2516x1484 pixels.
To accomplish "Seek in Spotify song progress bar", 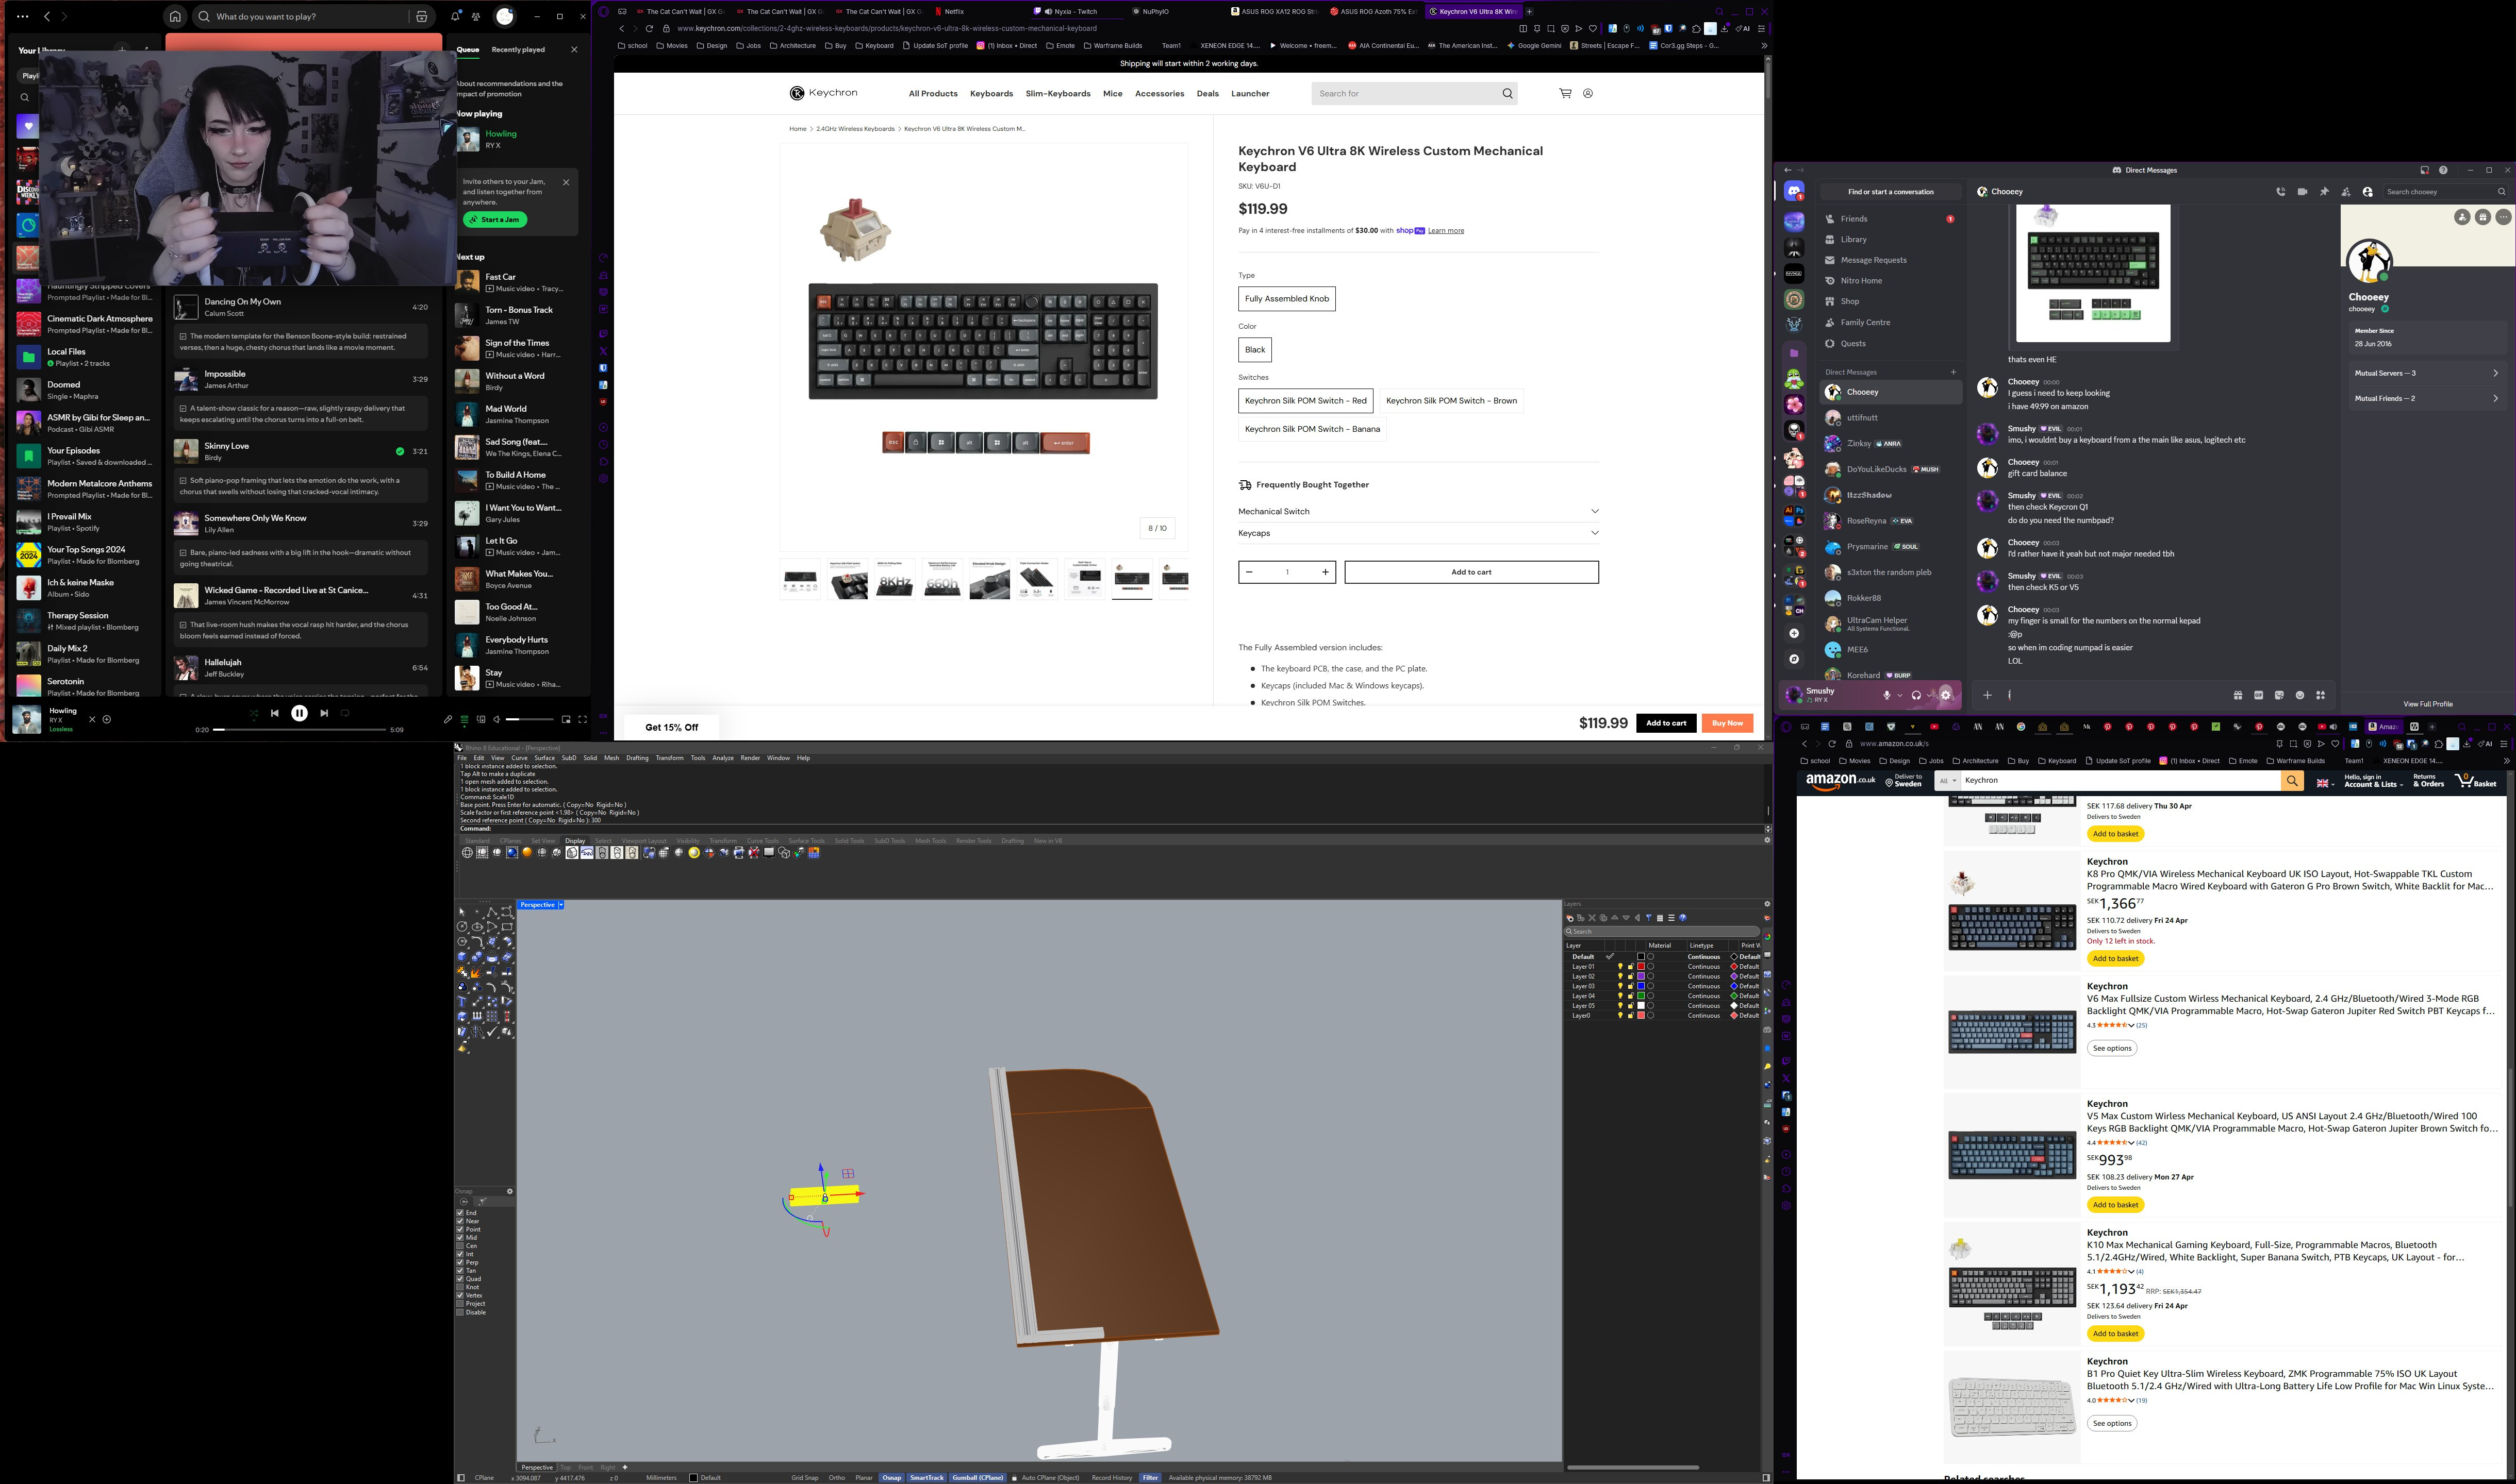I will click(299, 730).
